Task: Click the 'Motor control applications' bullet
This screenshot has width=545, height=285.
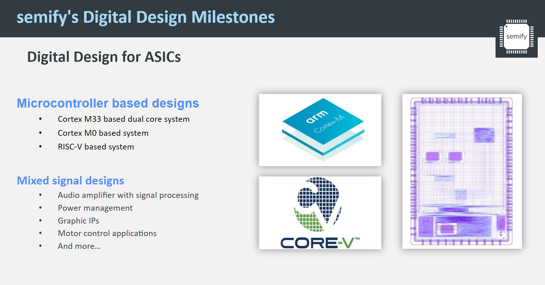Action: tap(107, 233)
